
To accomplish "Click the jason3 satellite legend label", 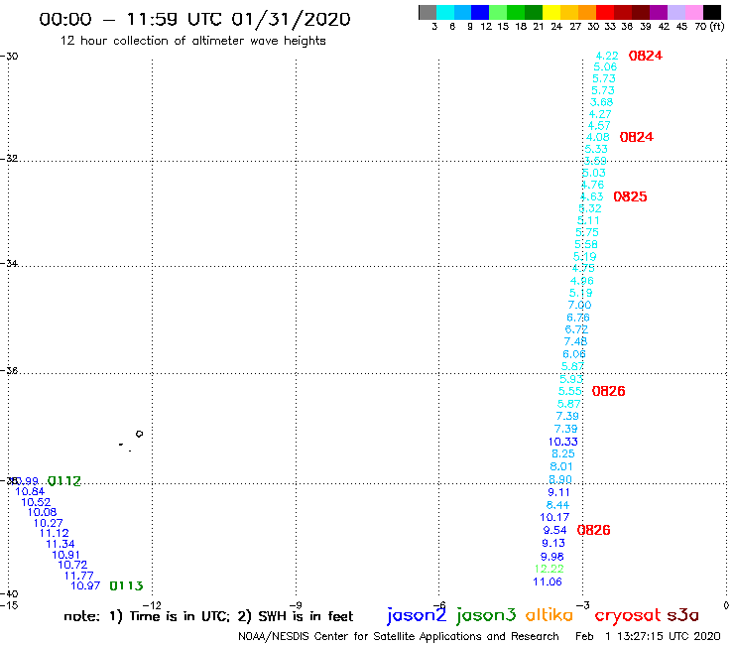I will point(486,615).
